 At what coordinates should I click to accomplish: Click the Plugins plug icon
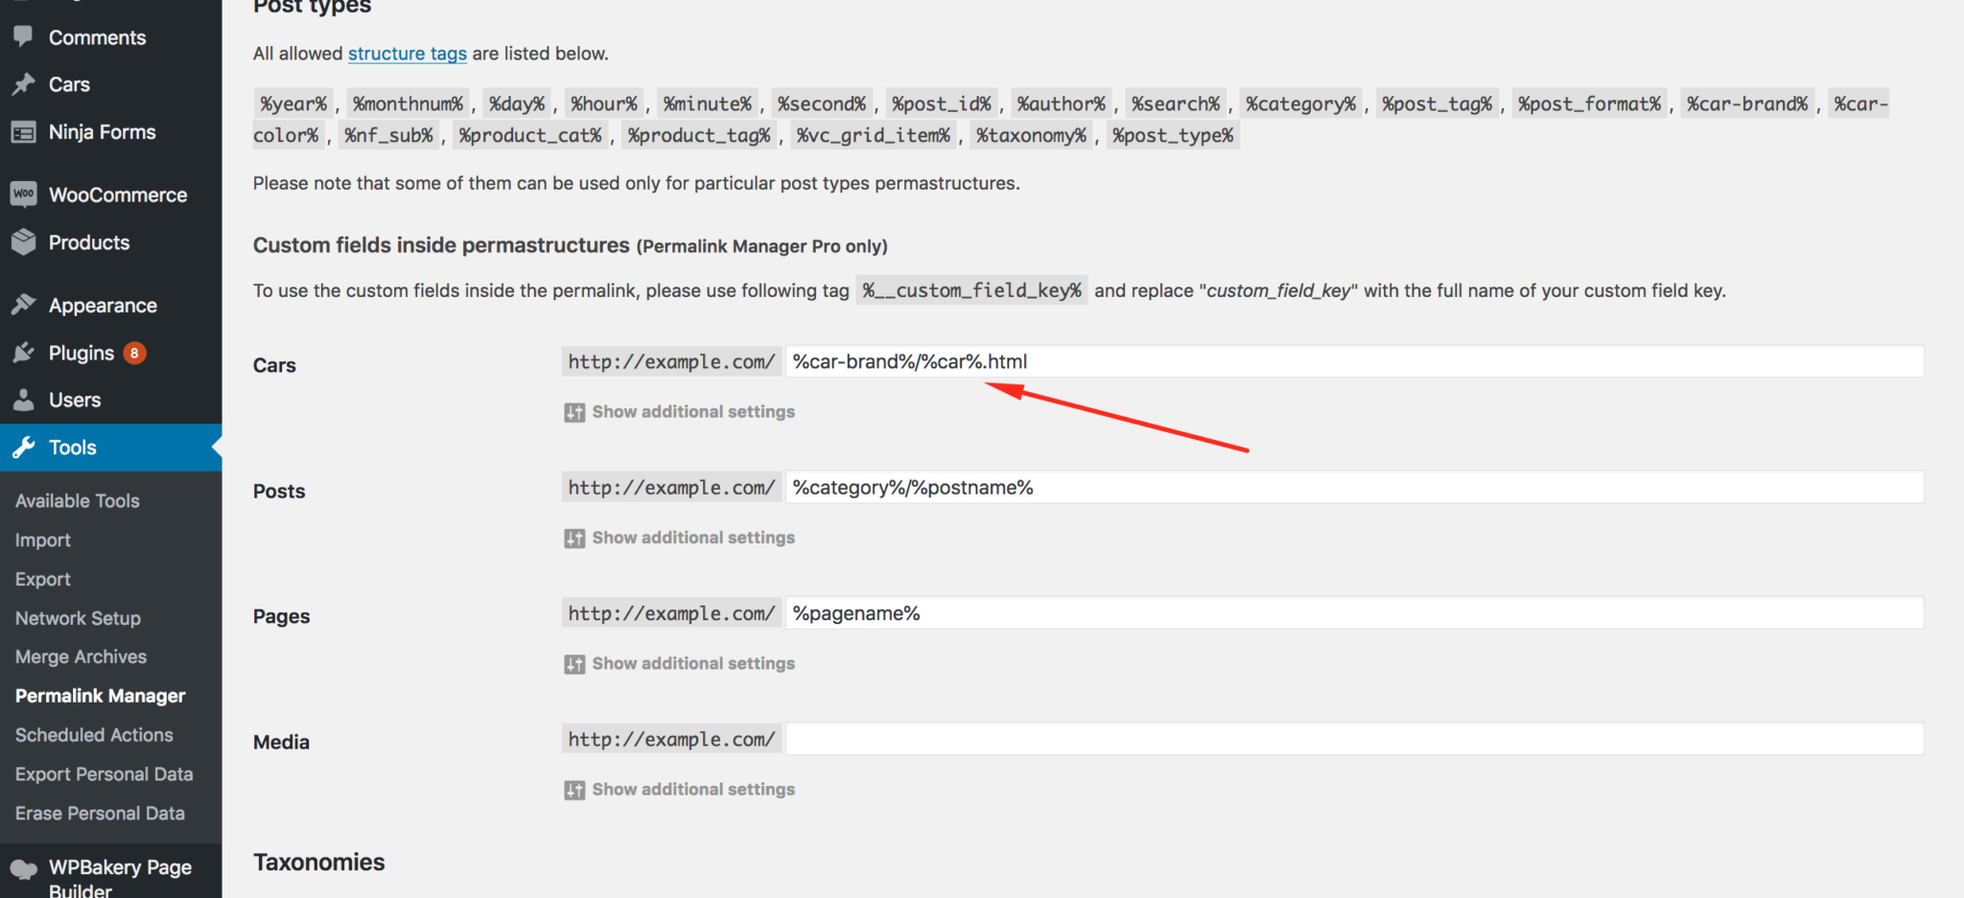[23, 353]
